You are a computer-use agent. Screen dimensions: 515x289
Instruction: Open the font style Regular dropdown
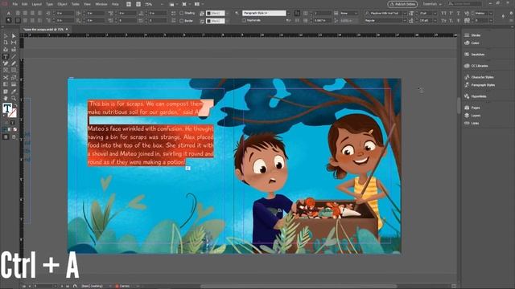(405, 20)
